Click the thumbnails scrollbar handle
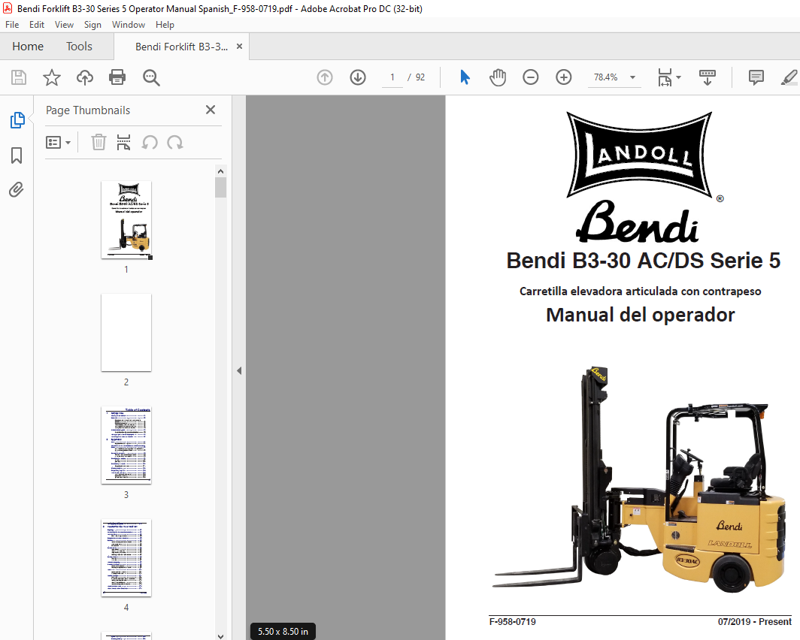 pos(220,187)
